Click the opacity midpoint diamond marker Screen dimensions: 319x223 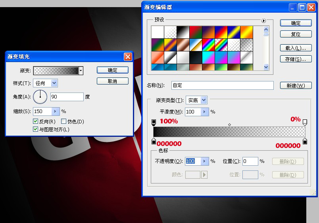point(229,125)
